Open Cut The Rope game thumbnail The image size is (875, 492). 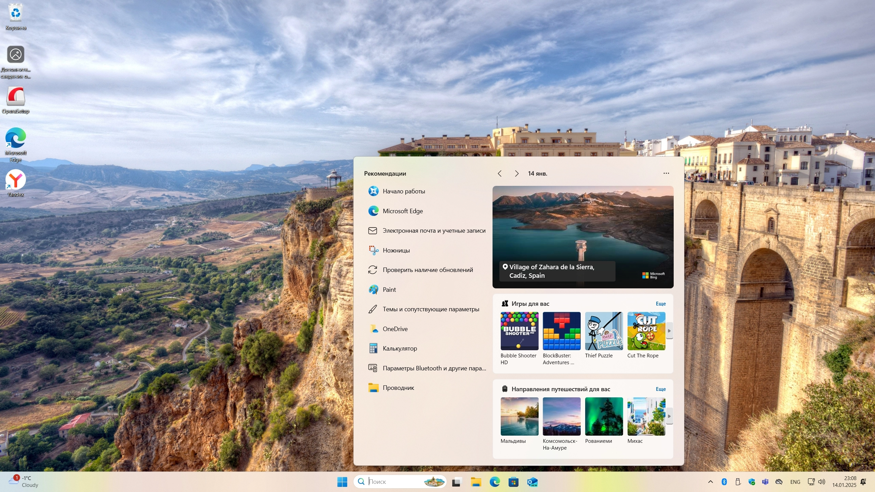tap(646, 331)
